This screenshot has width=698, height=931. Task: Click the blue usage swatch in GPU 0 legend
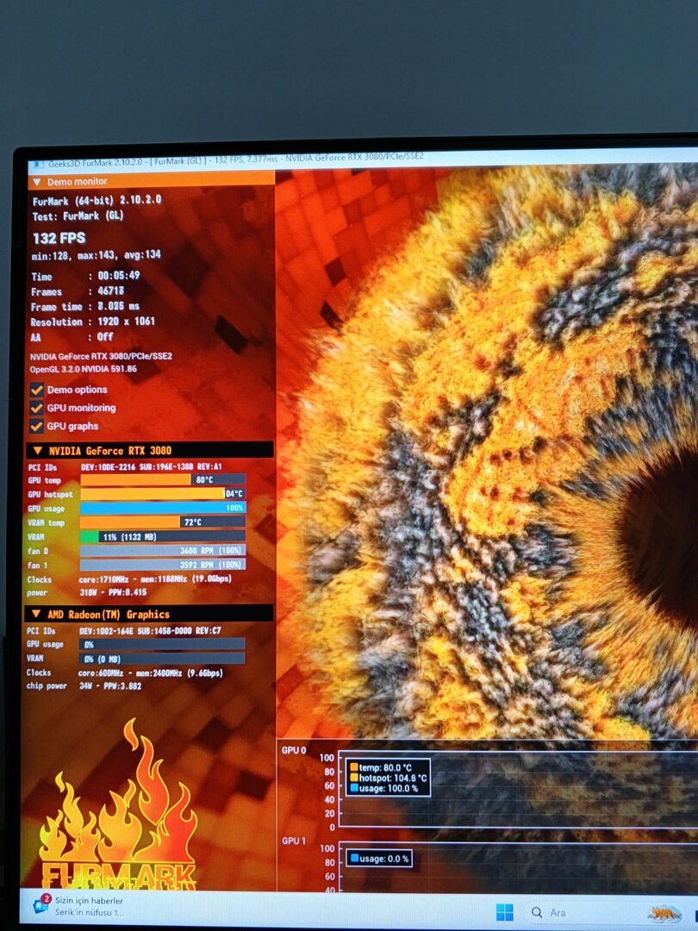(x=354, y=789)
